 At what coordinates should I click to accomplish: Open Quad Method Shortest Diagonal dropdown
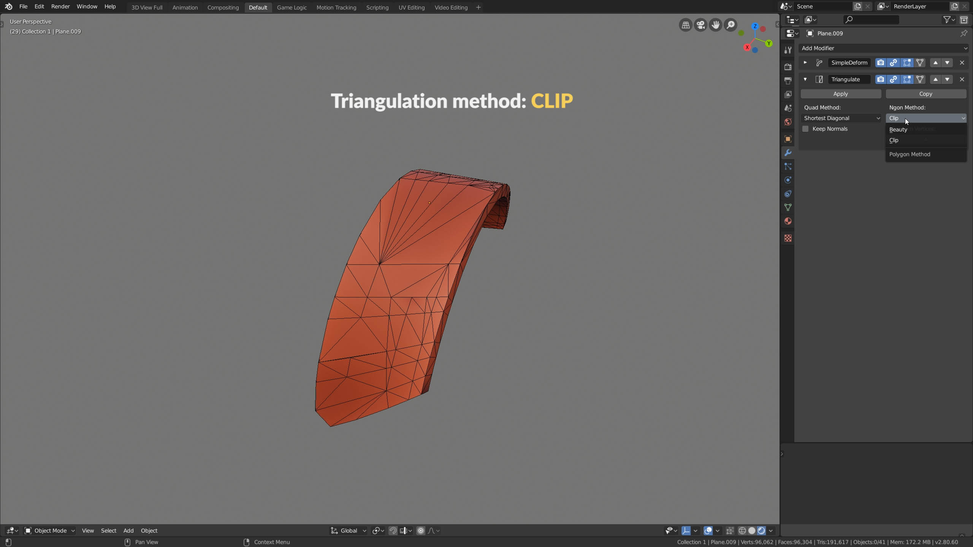click(841, 118)
